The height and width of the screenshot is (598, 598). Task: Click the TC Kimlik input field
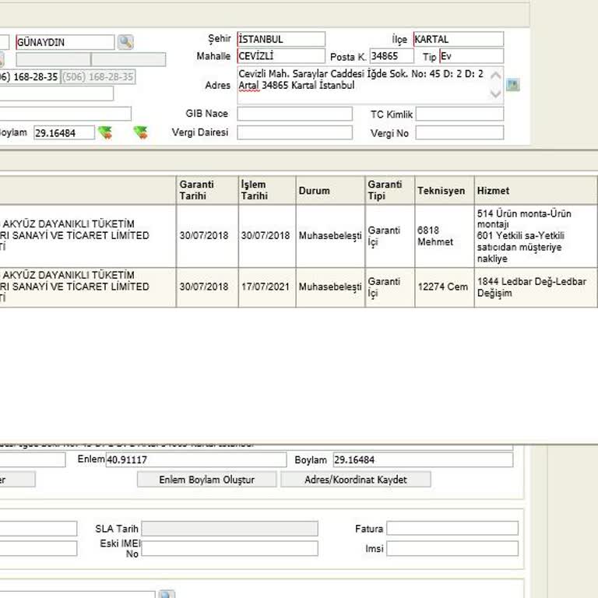pos(459,114)
